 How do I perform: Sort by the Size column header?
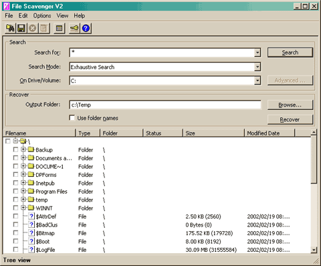(x=213, y=133)
